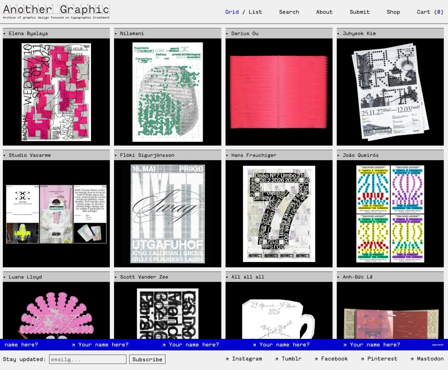The height and width of the screenshot is (370, 448).
Task: Click the Flóki Sigurjónsson name label
Action: point(147,155)
